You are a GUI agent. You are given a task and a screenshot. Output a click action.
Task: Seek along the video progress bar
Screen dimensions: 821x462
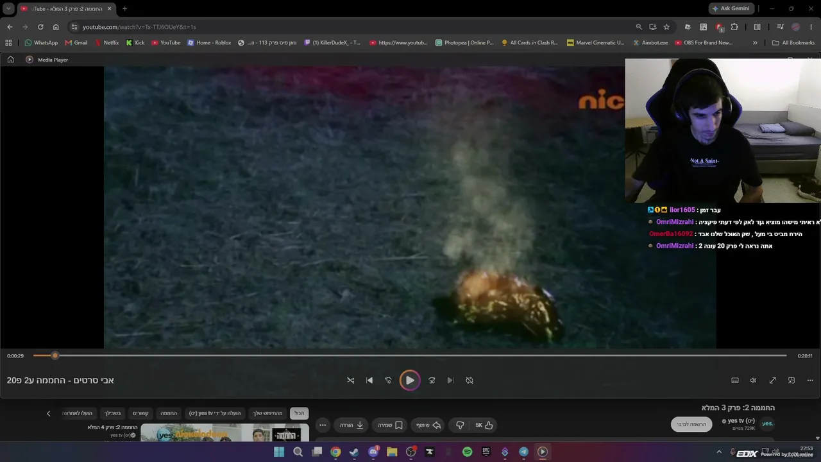(410, 355)
